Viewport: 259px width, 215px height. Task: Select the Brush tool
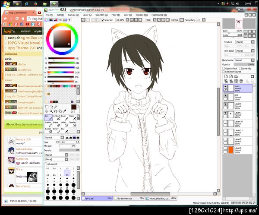coord(65,118)
